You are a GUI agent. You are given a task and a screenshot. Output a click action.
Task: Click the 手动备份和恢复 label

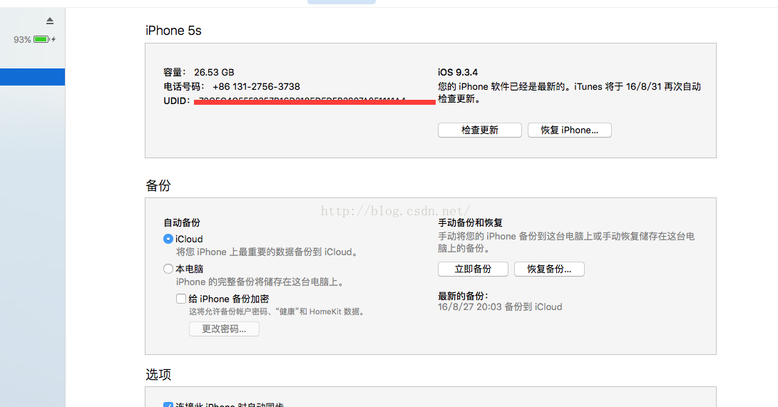click(x=471, y=223)
